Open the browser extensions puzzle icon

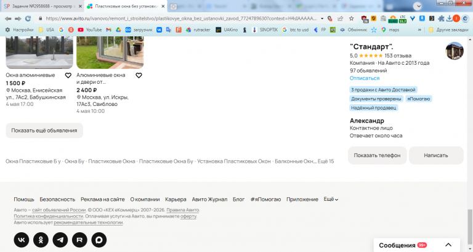441,18
